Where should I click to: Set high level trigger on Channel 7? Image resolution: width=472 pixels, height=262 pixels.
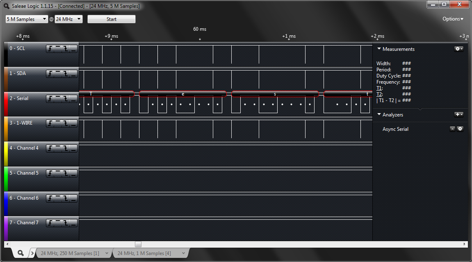click(x=58, y=223)
